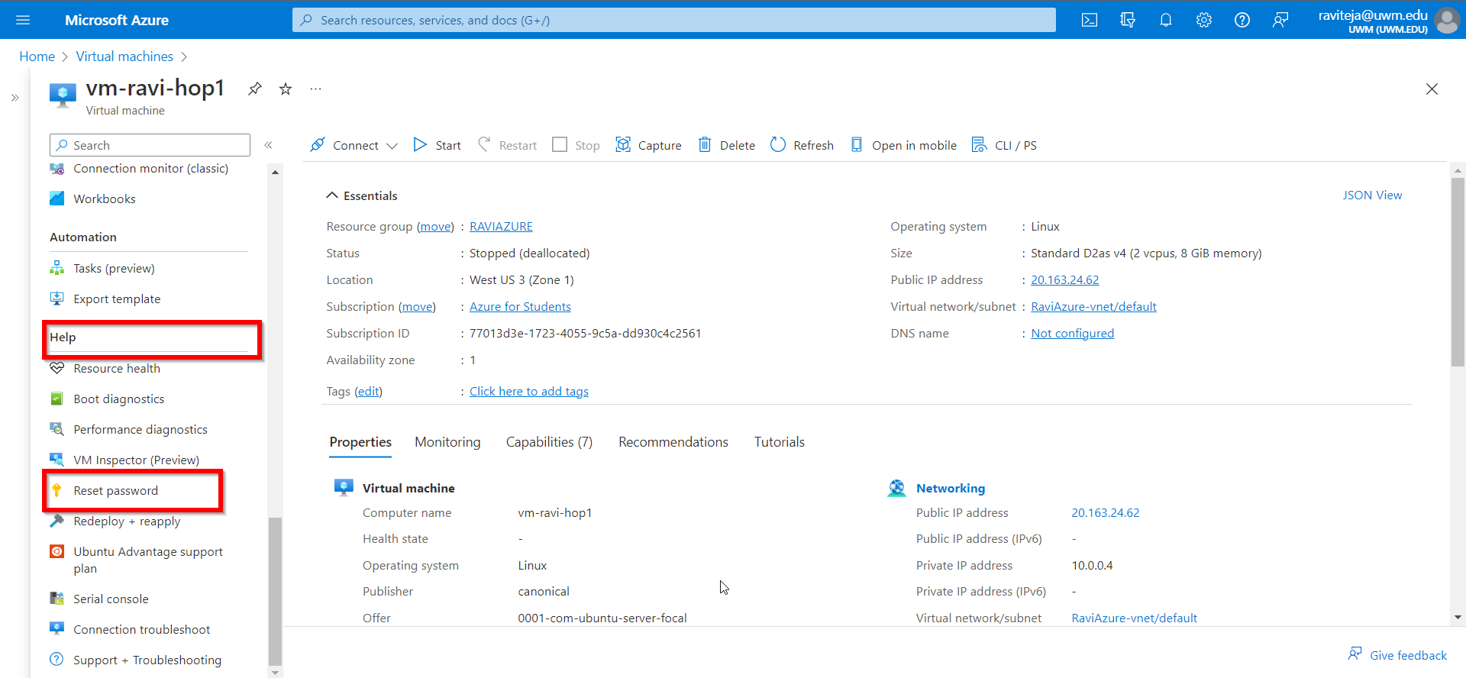Refresh the virtual machine overview

(802, 145)
